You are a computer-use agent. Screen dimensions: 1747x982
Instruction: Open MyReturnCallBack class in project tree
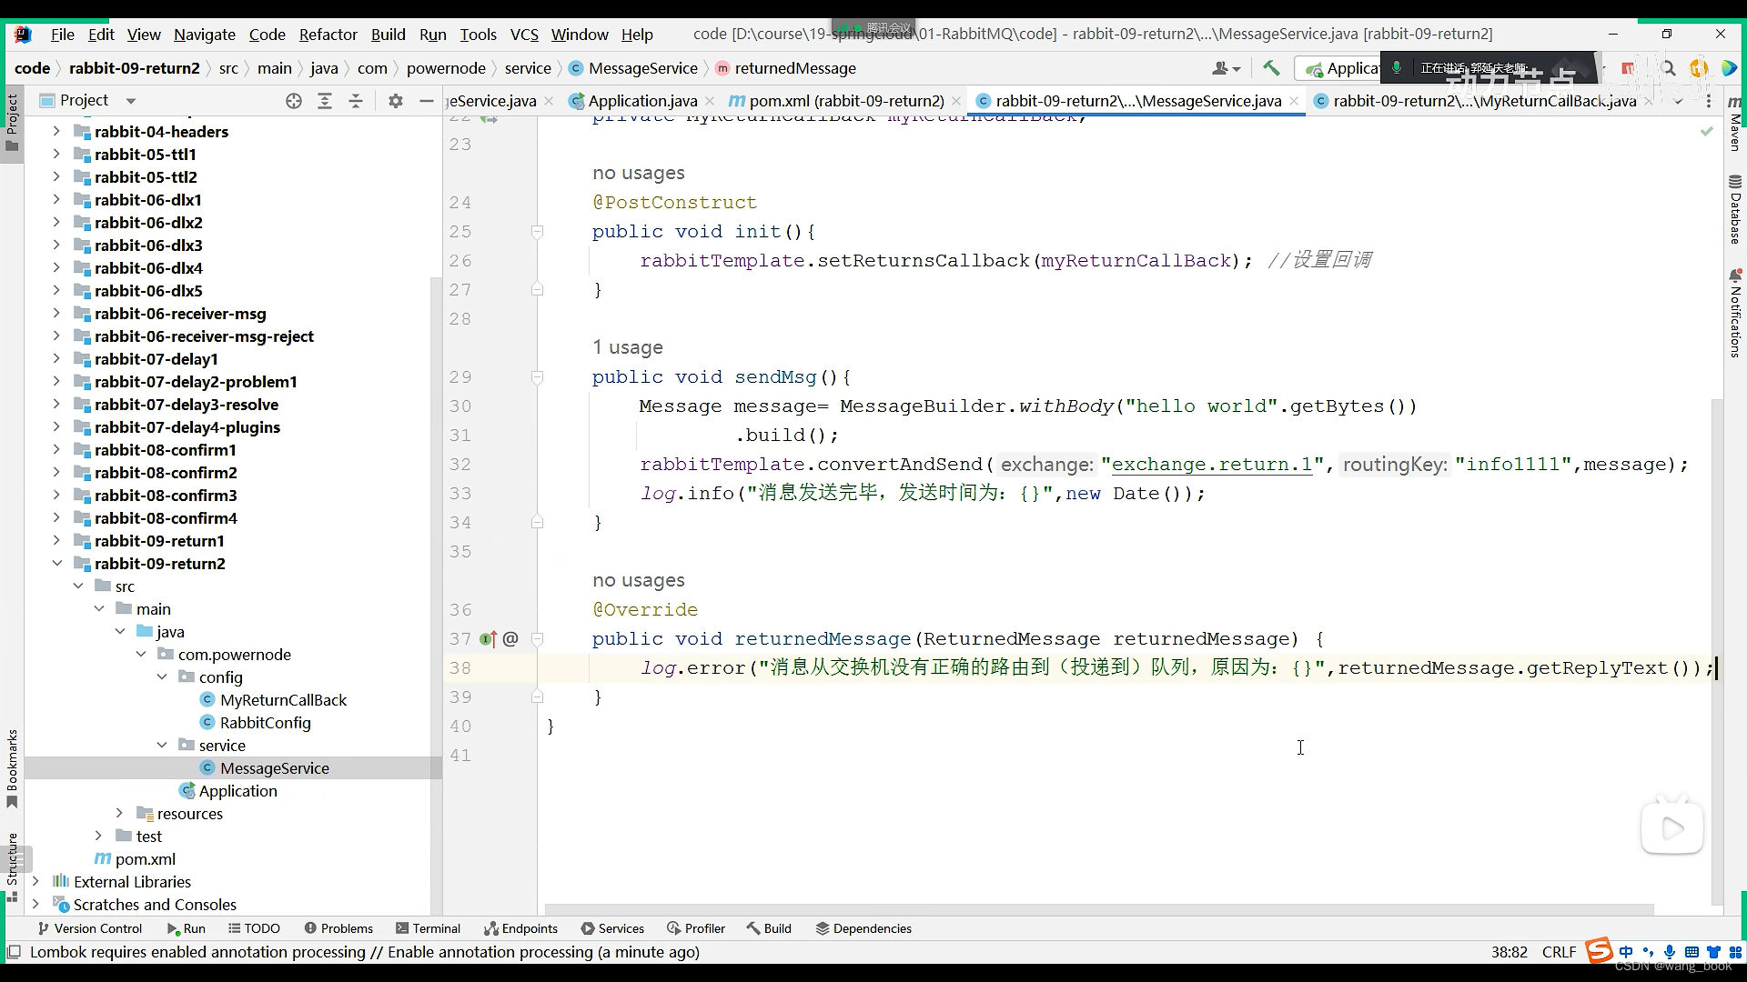[x=283, y=700]
